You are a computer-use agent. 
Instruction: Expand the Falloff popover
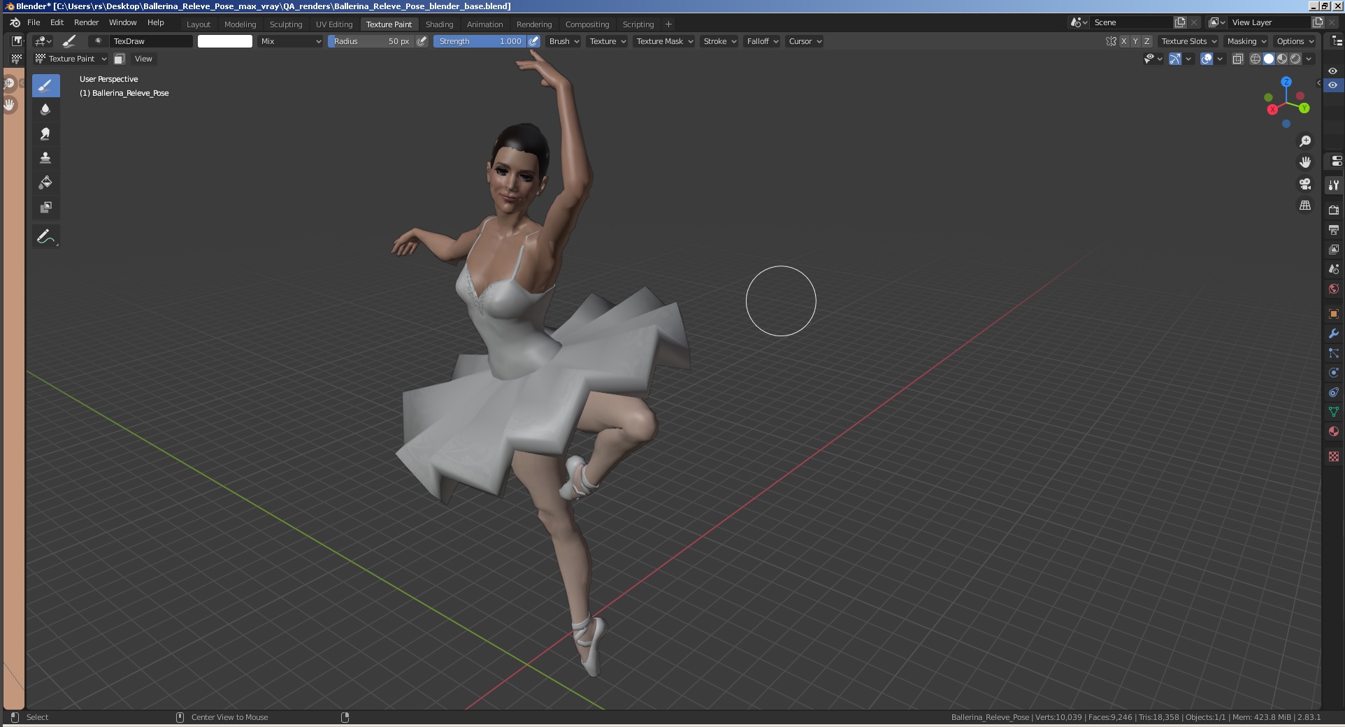[x=762, y=41]
